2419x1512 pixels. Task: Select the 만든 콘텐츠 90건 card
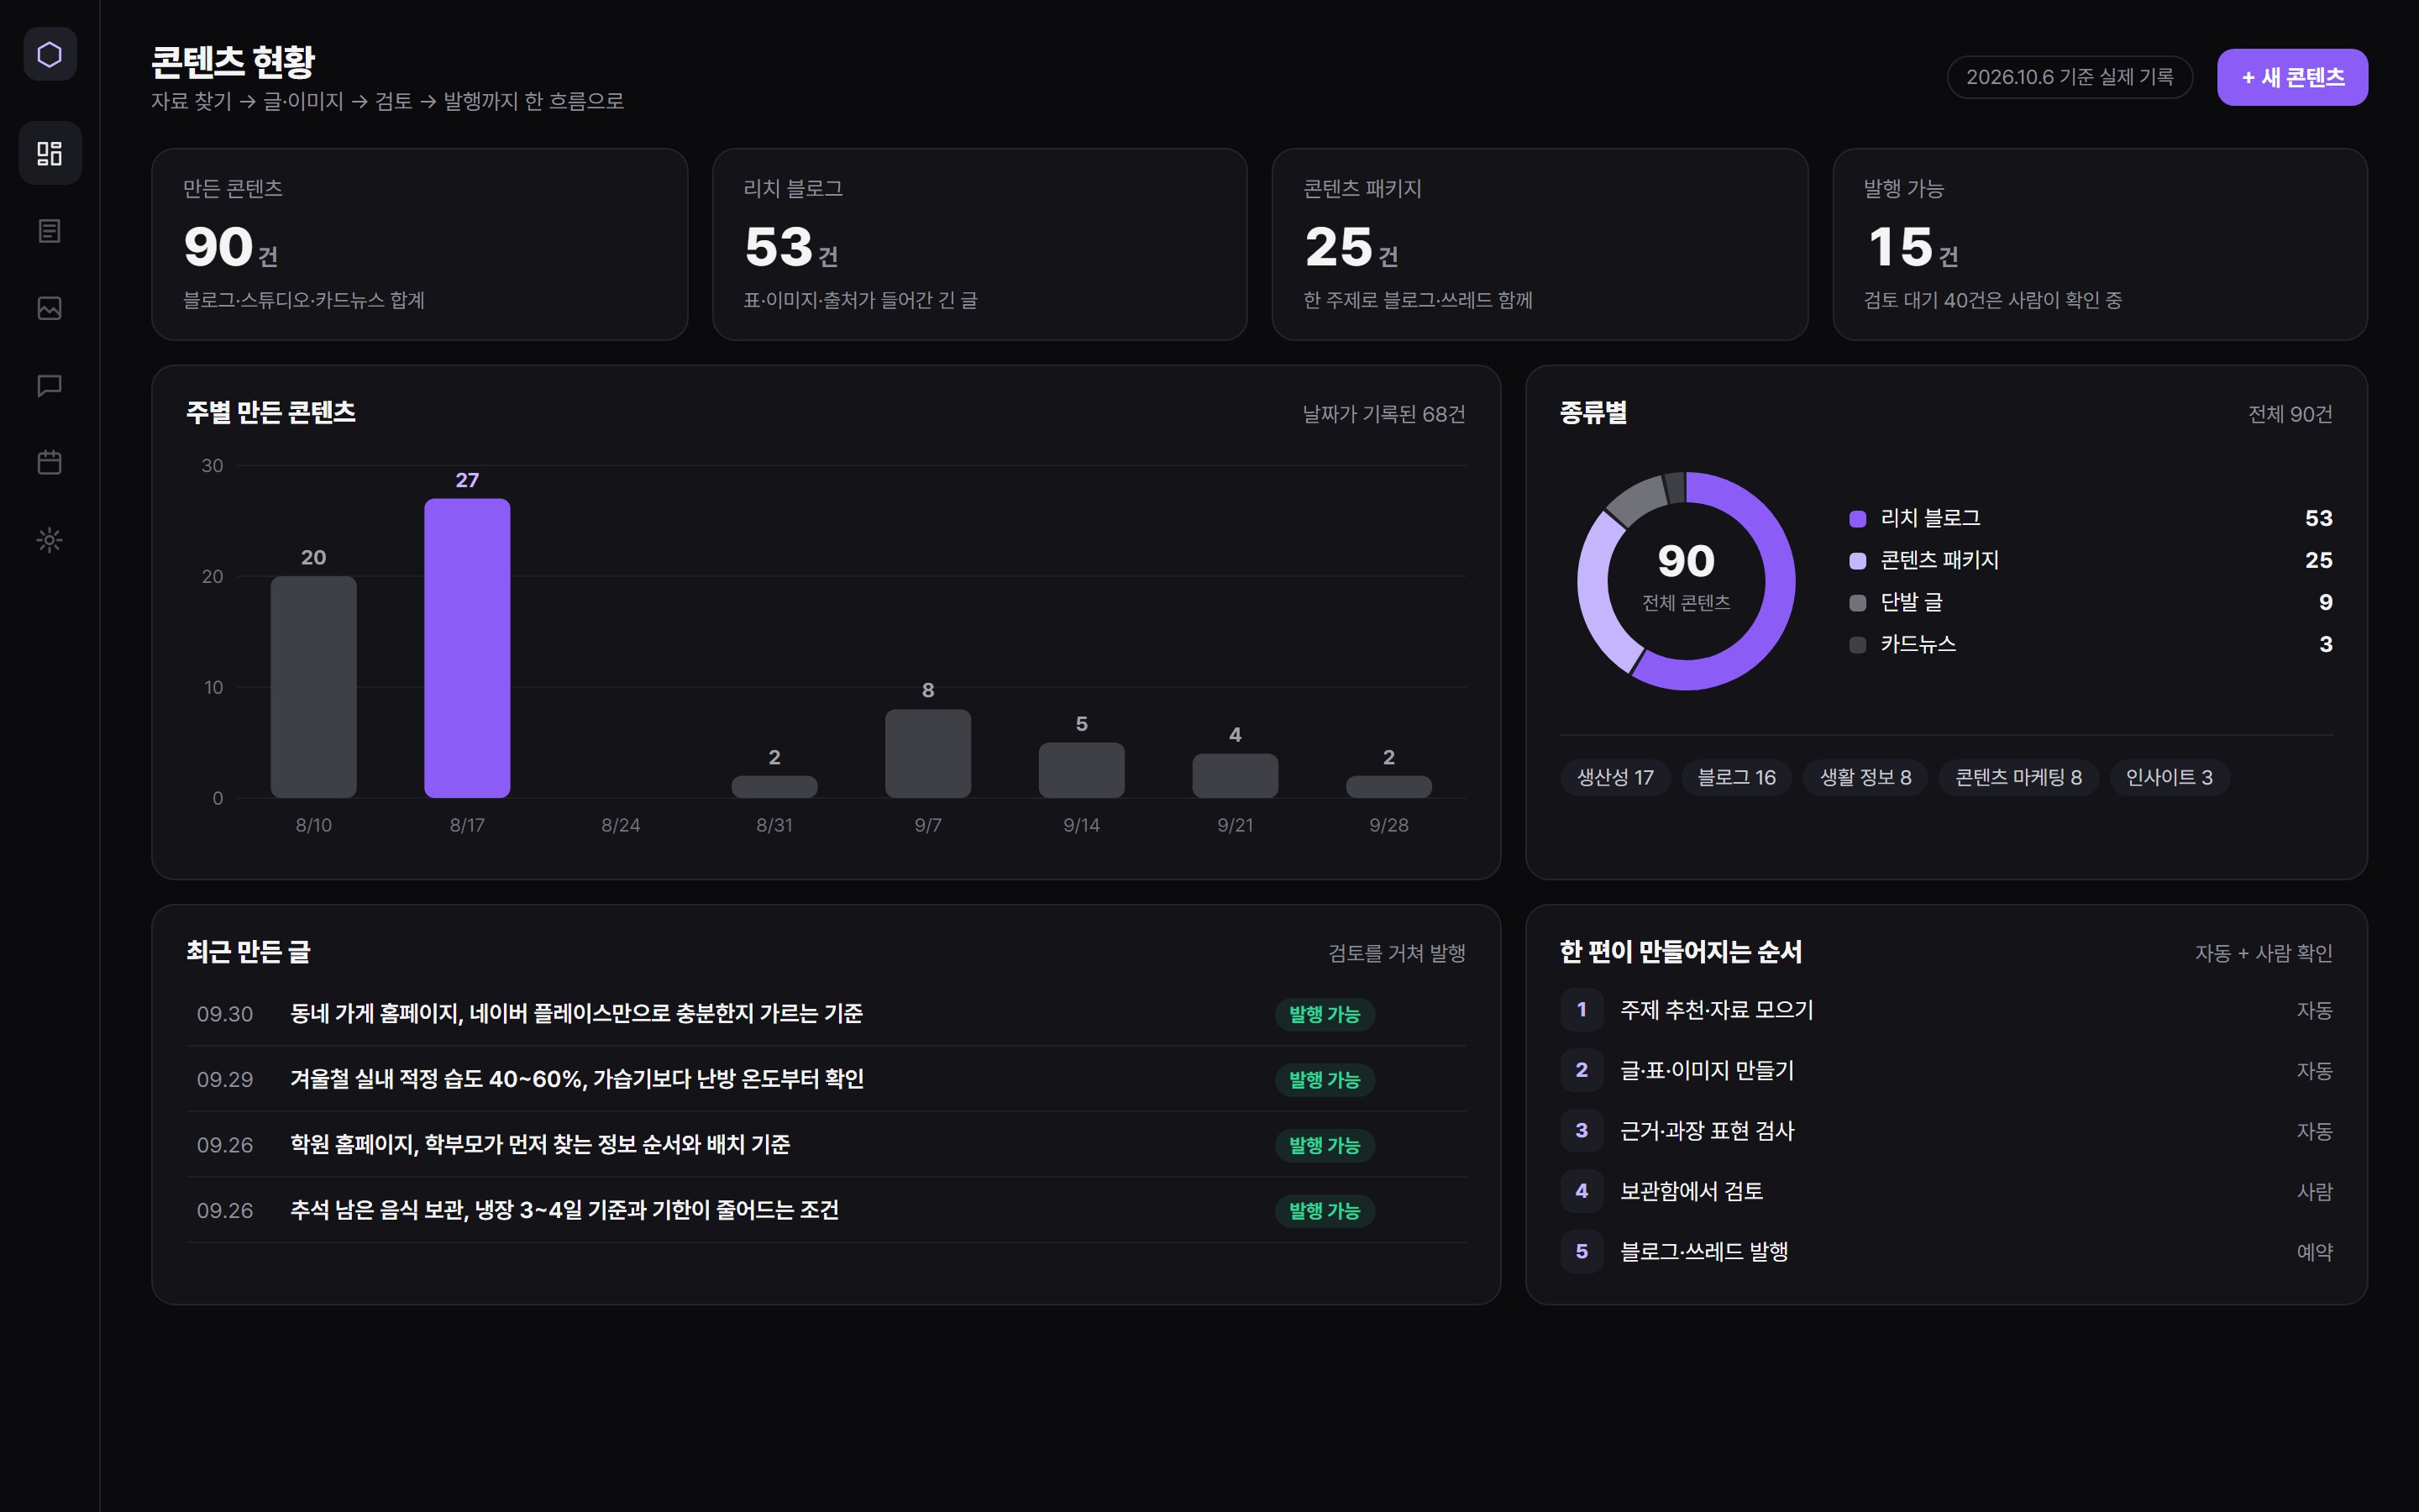[x=420, y=245]
